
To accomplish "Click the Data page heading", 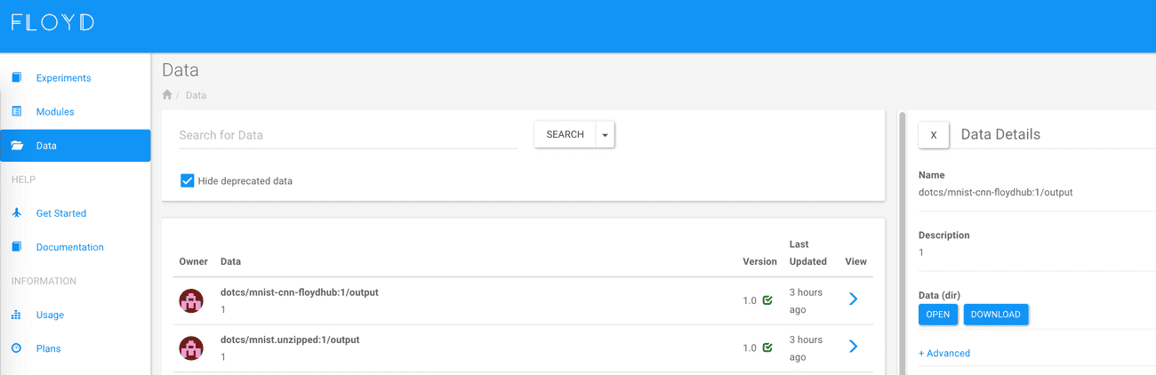I will pos(181,70).
